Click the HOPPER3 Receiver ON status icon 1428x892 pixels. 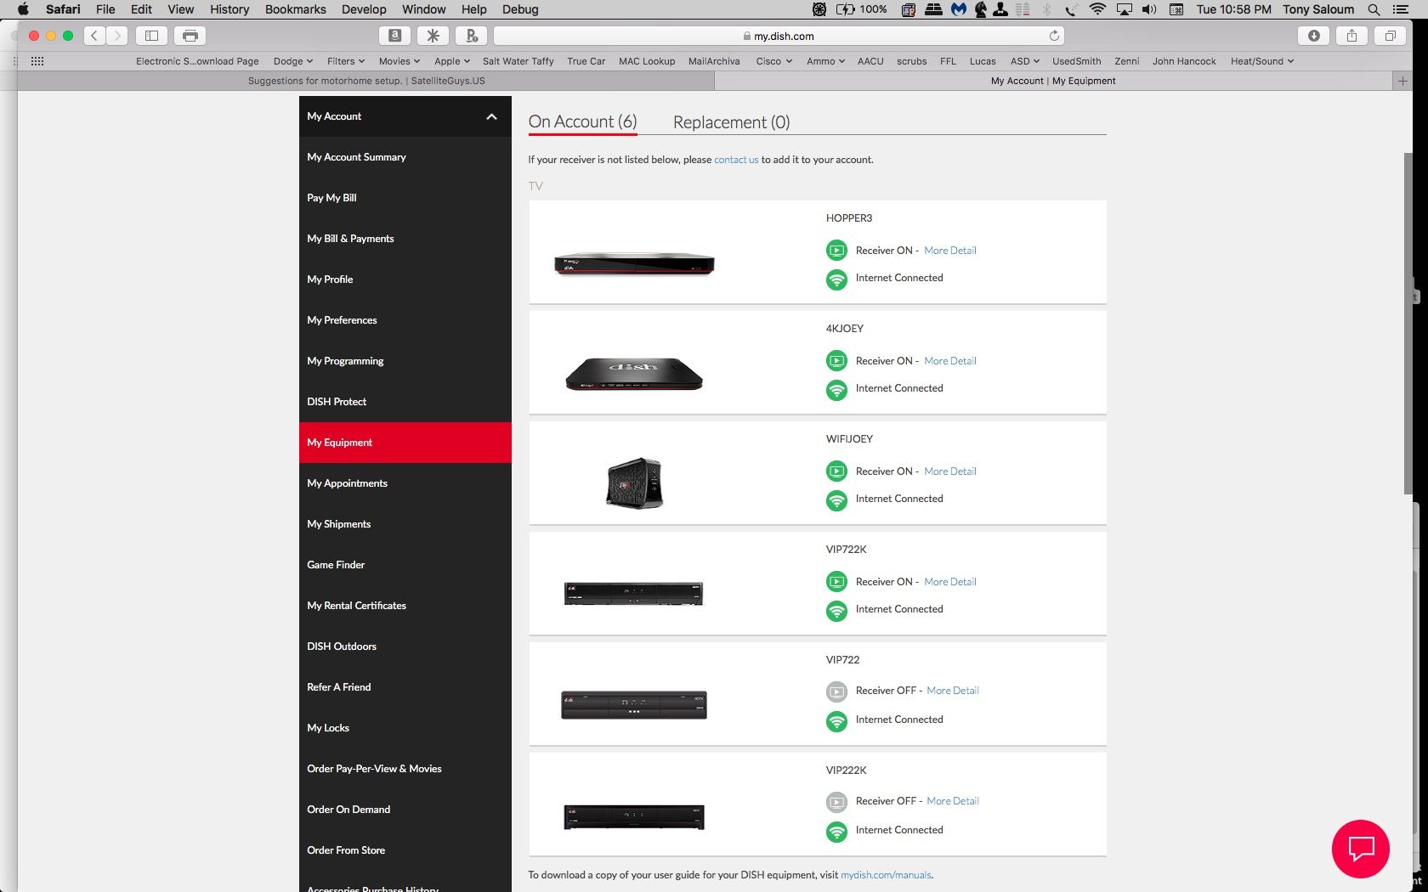(x=836, y=251)
